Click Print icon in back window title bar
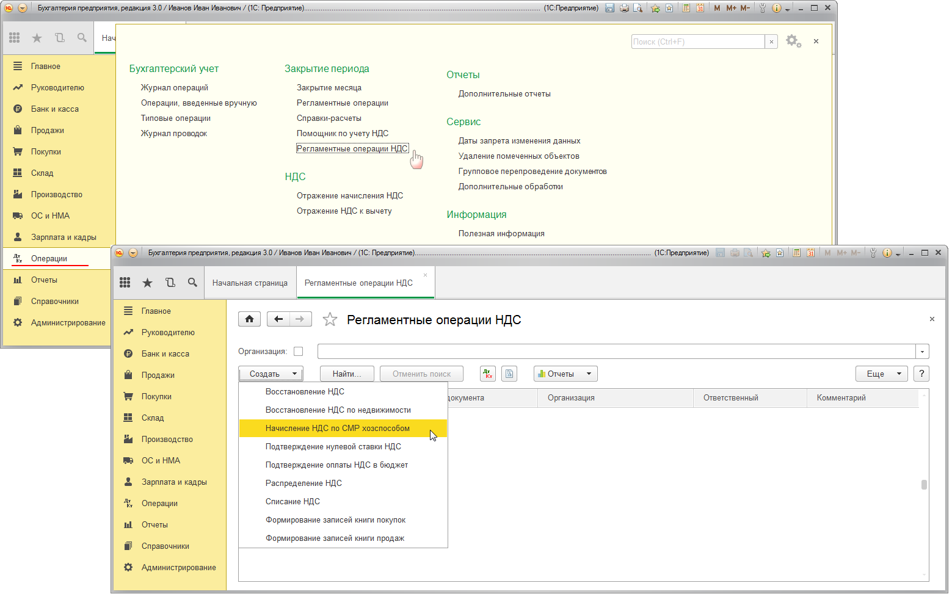Screen dimensions: 952x594 click(x=624, y=8)
